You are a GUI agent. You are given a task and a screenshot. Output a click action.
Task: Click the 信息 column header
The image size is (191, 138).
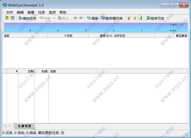[118, 71]
